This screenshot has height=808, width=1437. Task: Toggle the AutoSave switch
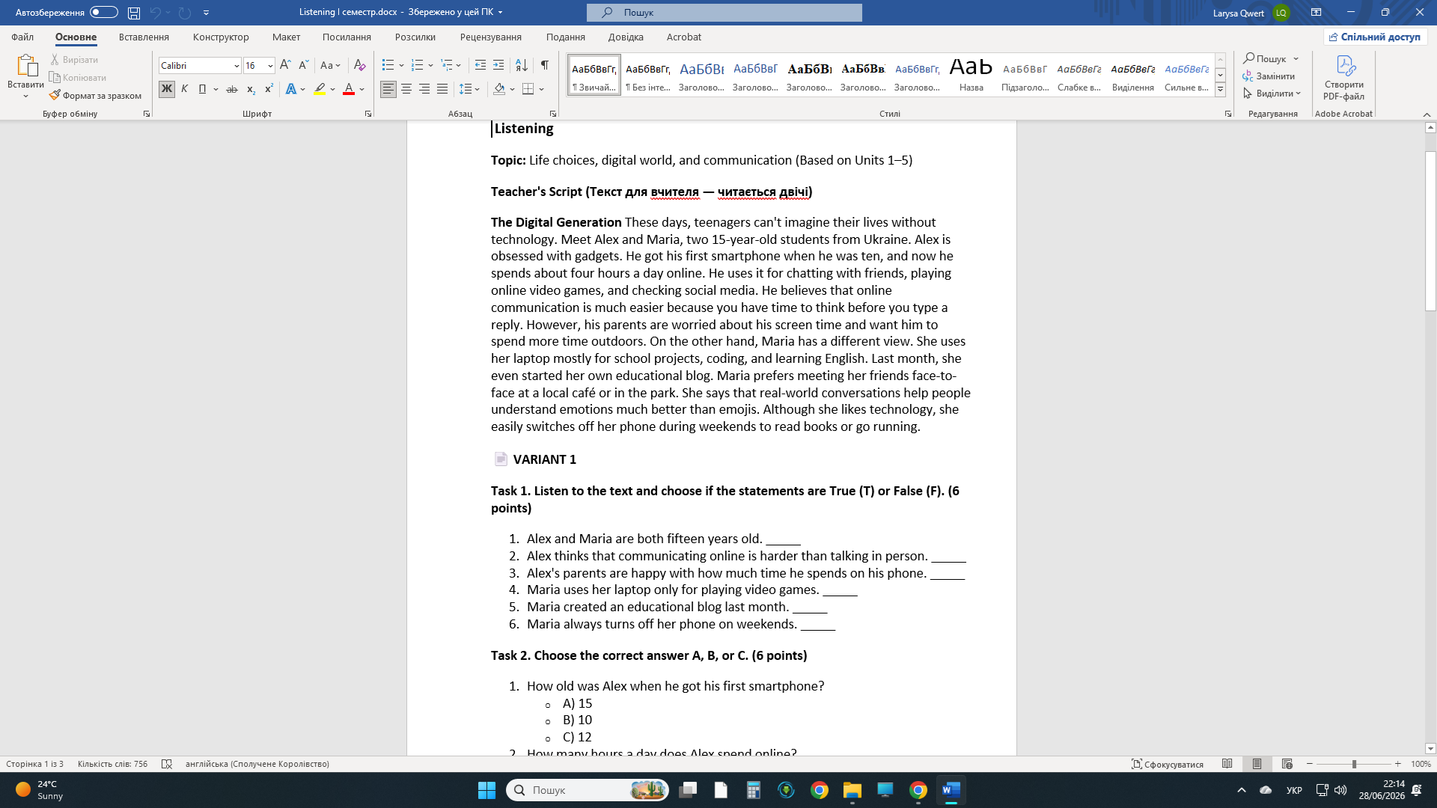click(x=103, y=13)
